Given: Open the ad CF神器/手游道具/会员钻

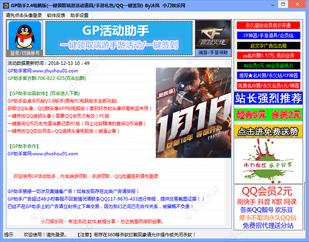Looking at the screenshot, I should coord(268,35).
